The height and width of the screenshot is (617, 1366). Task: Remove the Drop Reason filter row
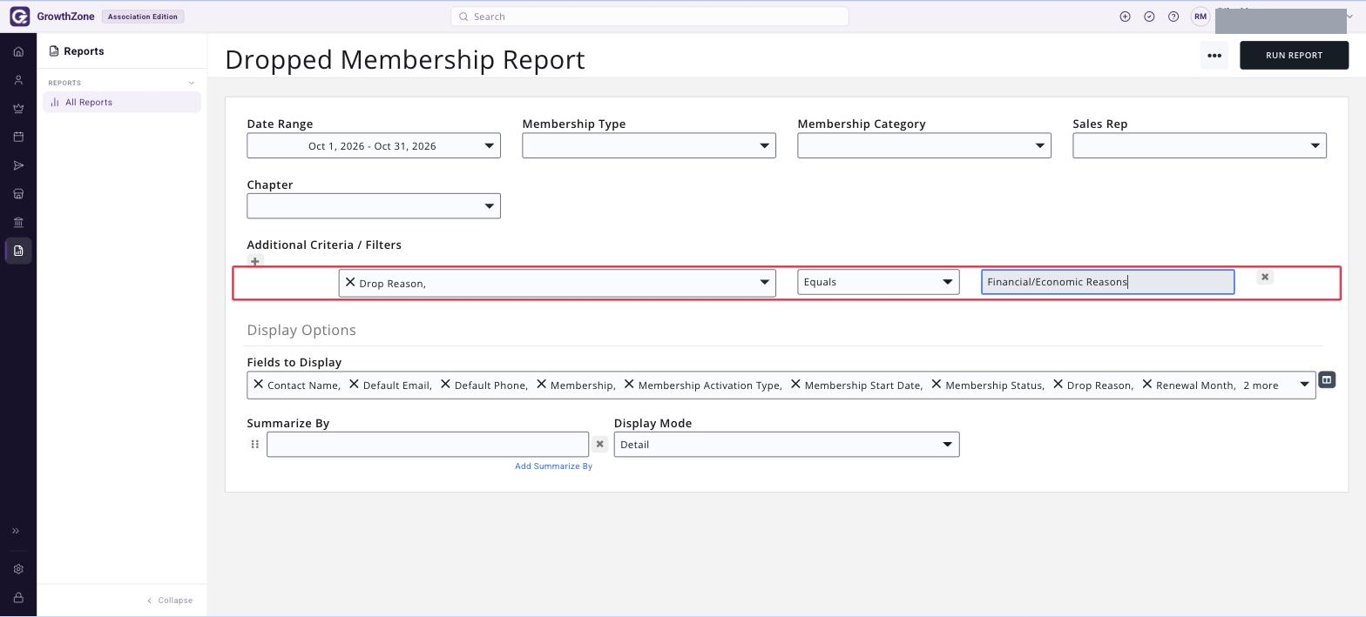click(1265, 277)
